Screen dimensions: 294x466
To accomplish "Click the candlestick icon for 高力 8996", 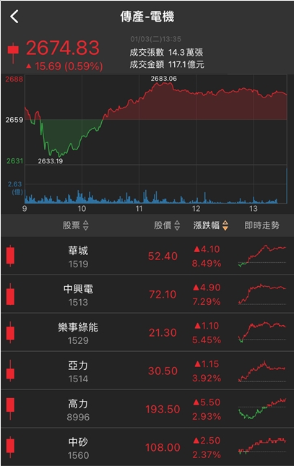I will (10, 409).
